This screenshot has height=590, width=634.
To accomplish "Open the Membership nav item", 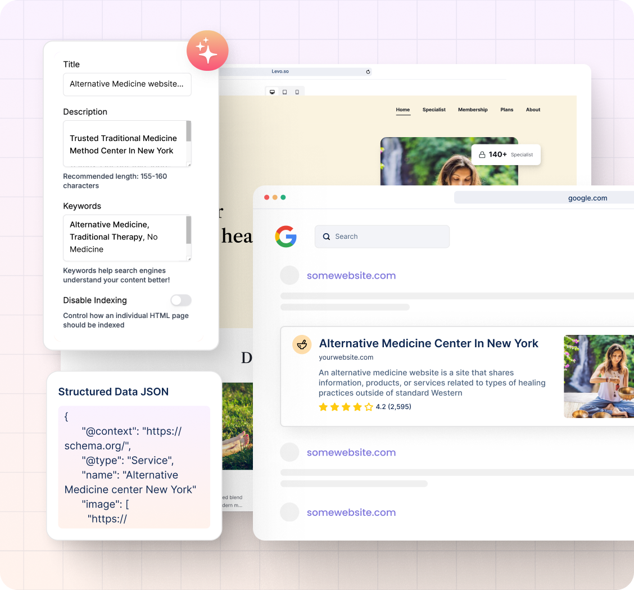I will (472, 110).
